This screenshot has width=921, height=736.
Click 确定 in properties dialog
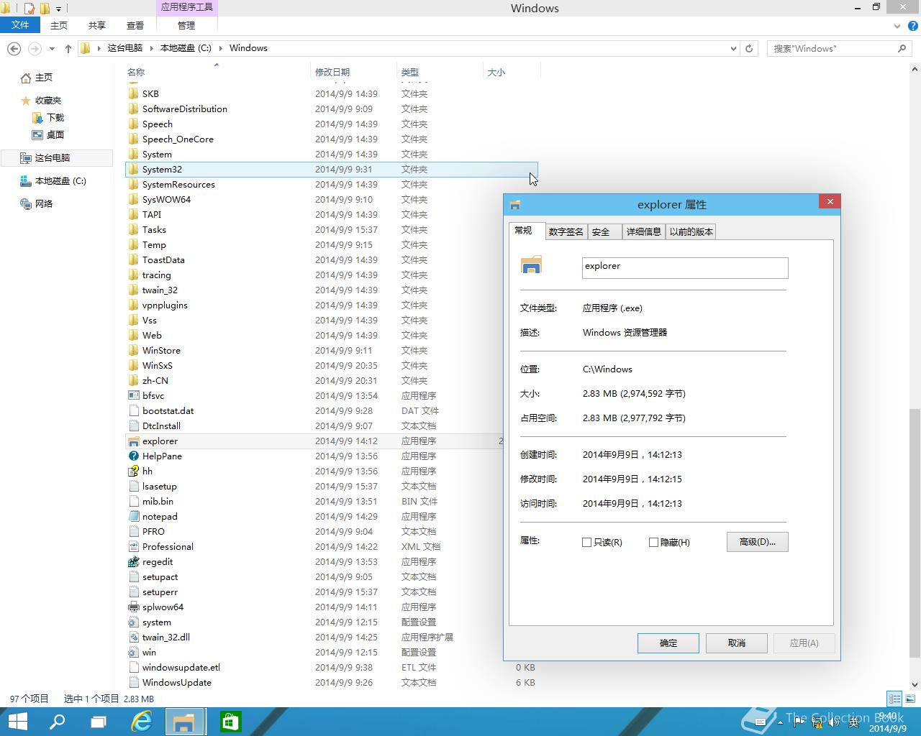pos(668,643)
